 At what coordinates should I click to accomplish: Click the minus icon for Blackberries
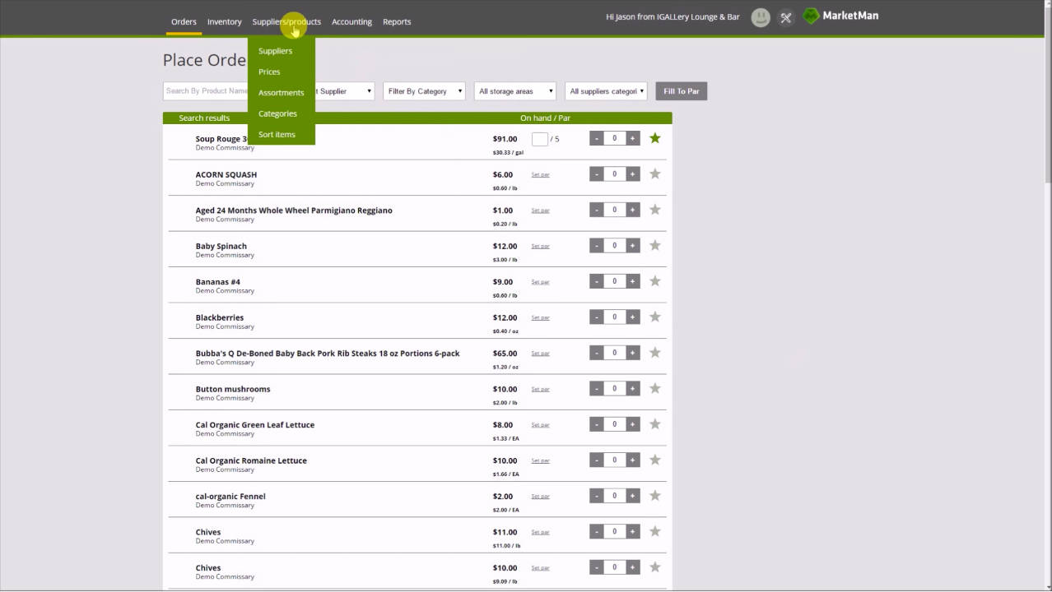click(596, 317)
